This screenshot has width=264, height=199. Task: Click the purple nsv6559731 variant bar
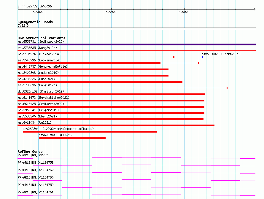(136, 44)
